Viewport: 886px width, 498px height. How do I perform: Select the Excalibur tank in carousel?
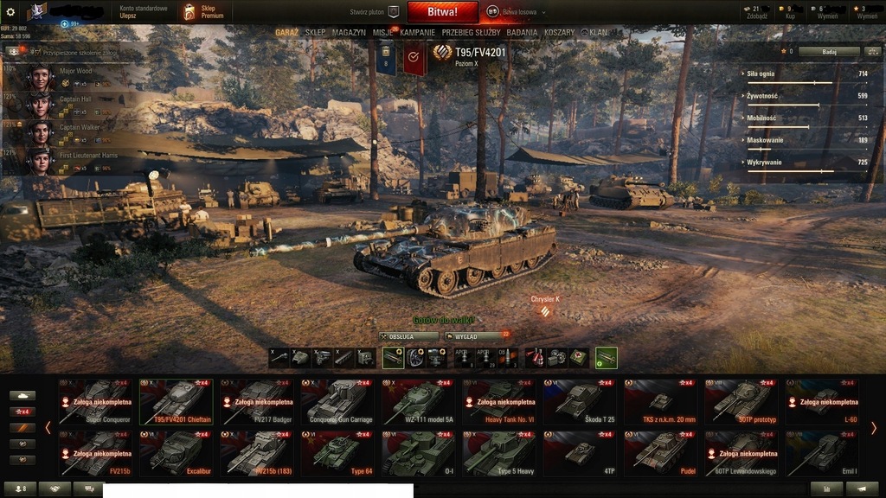177,453
